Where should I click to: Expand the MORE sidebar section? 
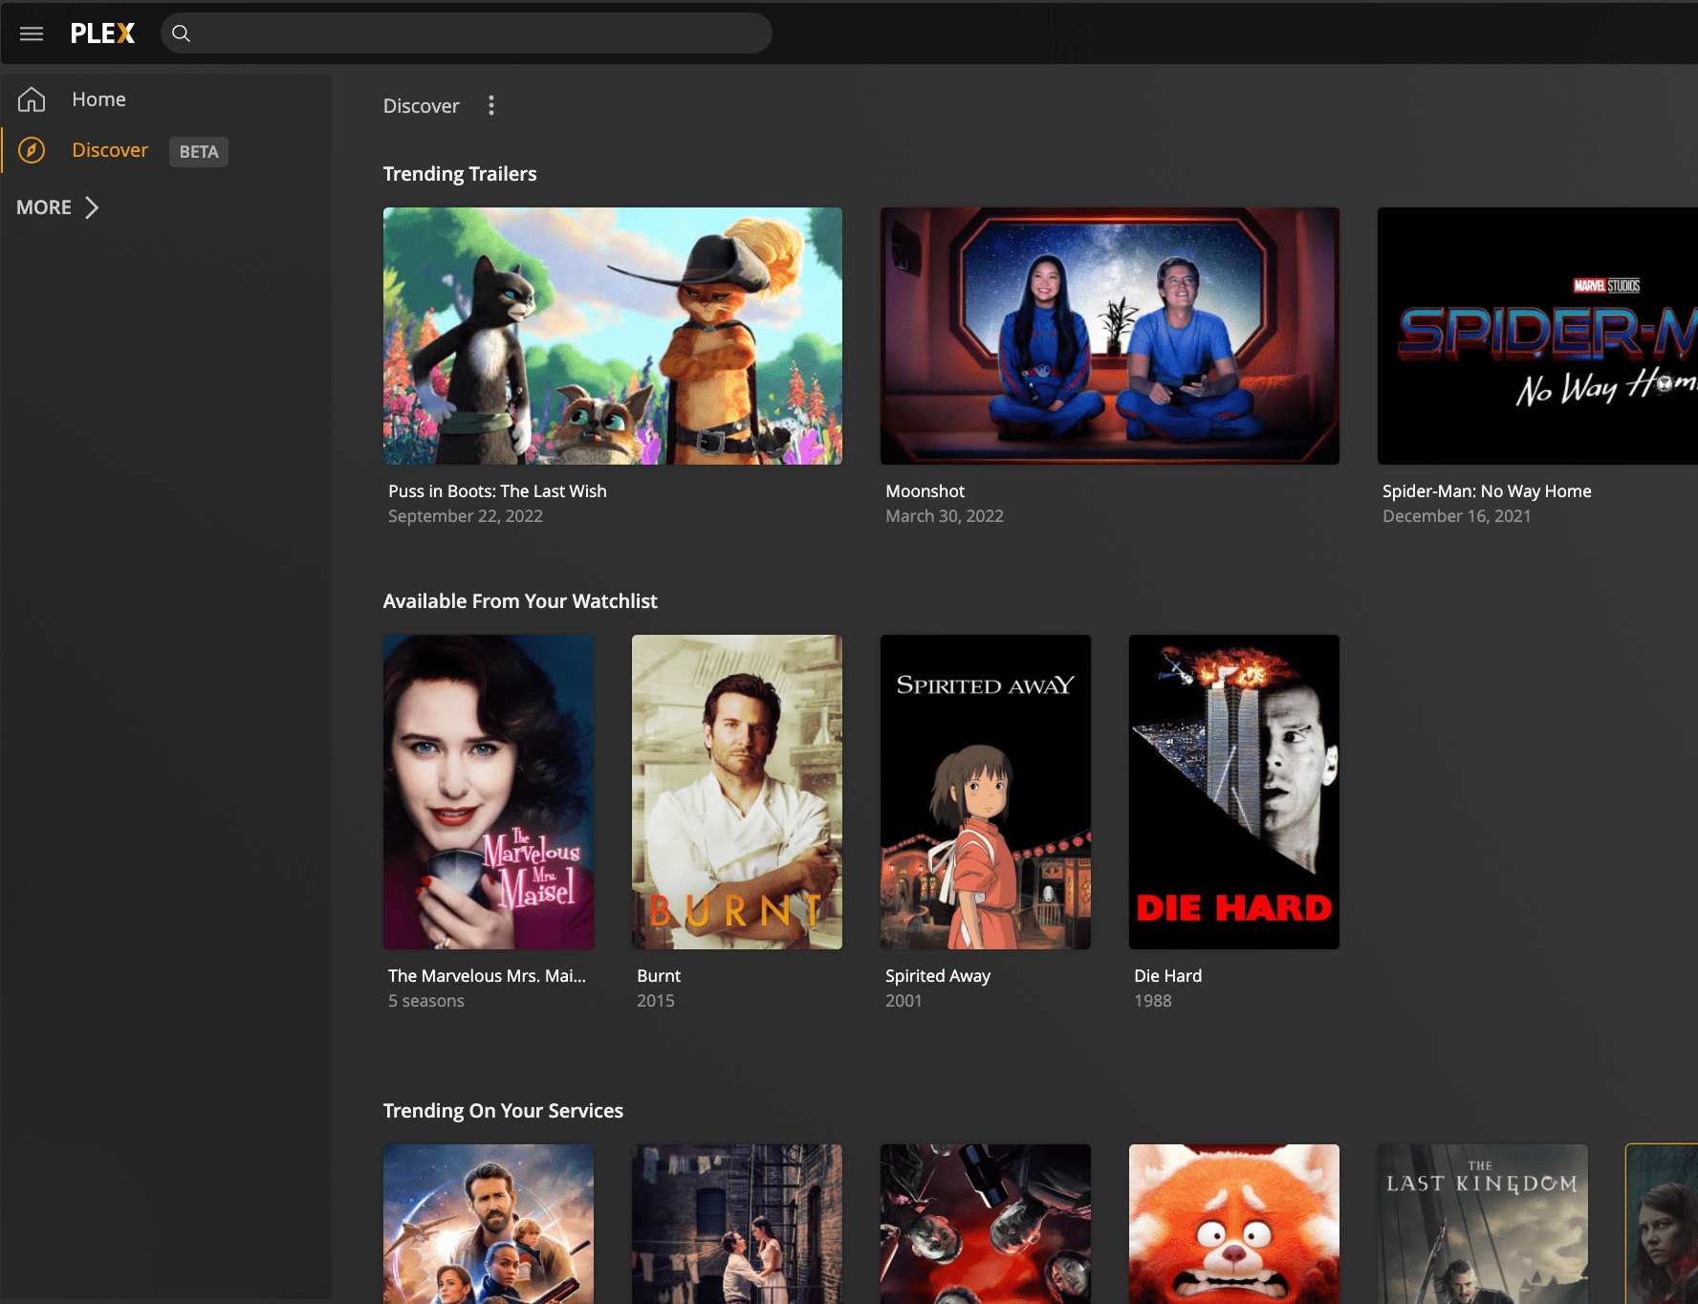pyautogui.click(x=58, y=207)
